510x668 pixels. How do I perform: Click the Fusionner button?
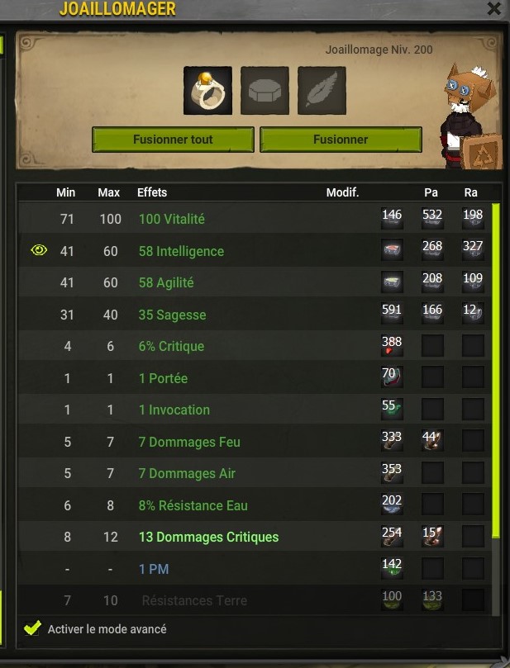pos(341,140)
